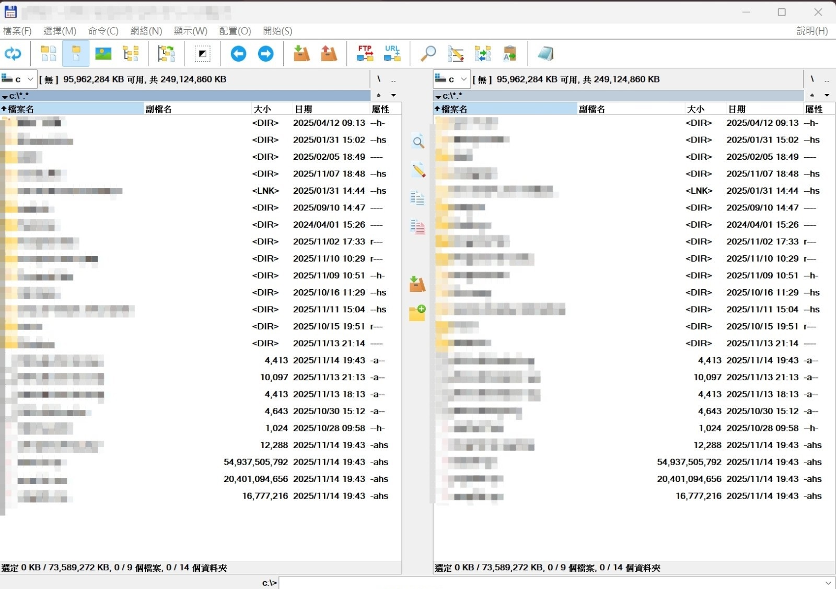This screenshot has width=836, height=589.
Task: Click the Notepad icon in the toolbar
Action: [545, 53]
